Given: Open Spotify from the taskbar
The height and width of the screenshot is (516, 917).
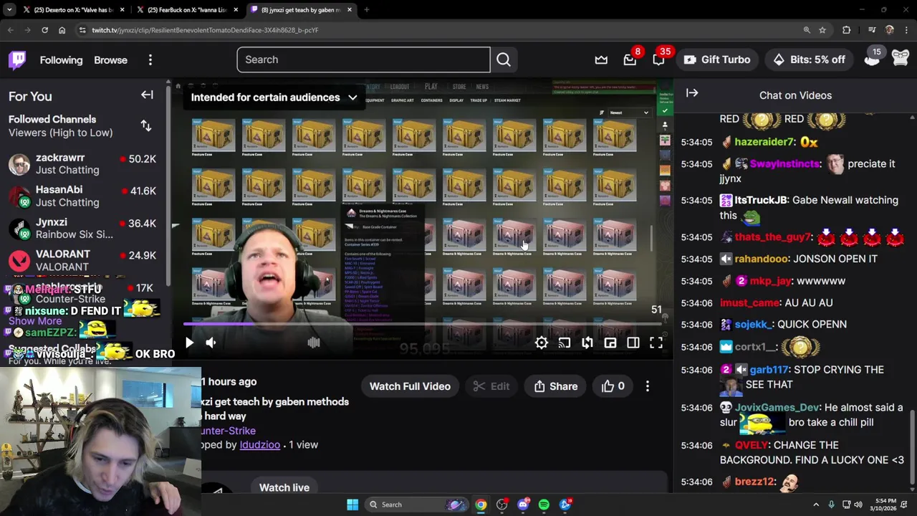Looking at the screenshot, I should point(544,505).
